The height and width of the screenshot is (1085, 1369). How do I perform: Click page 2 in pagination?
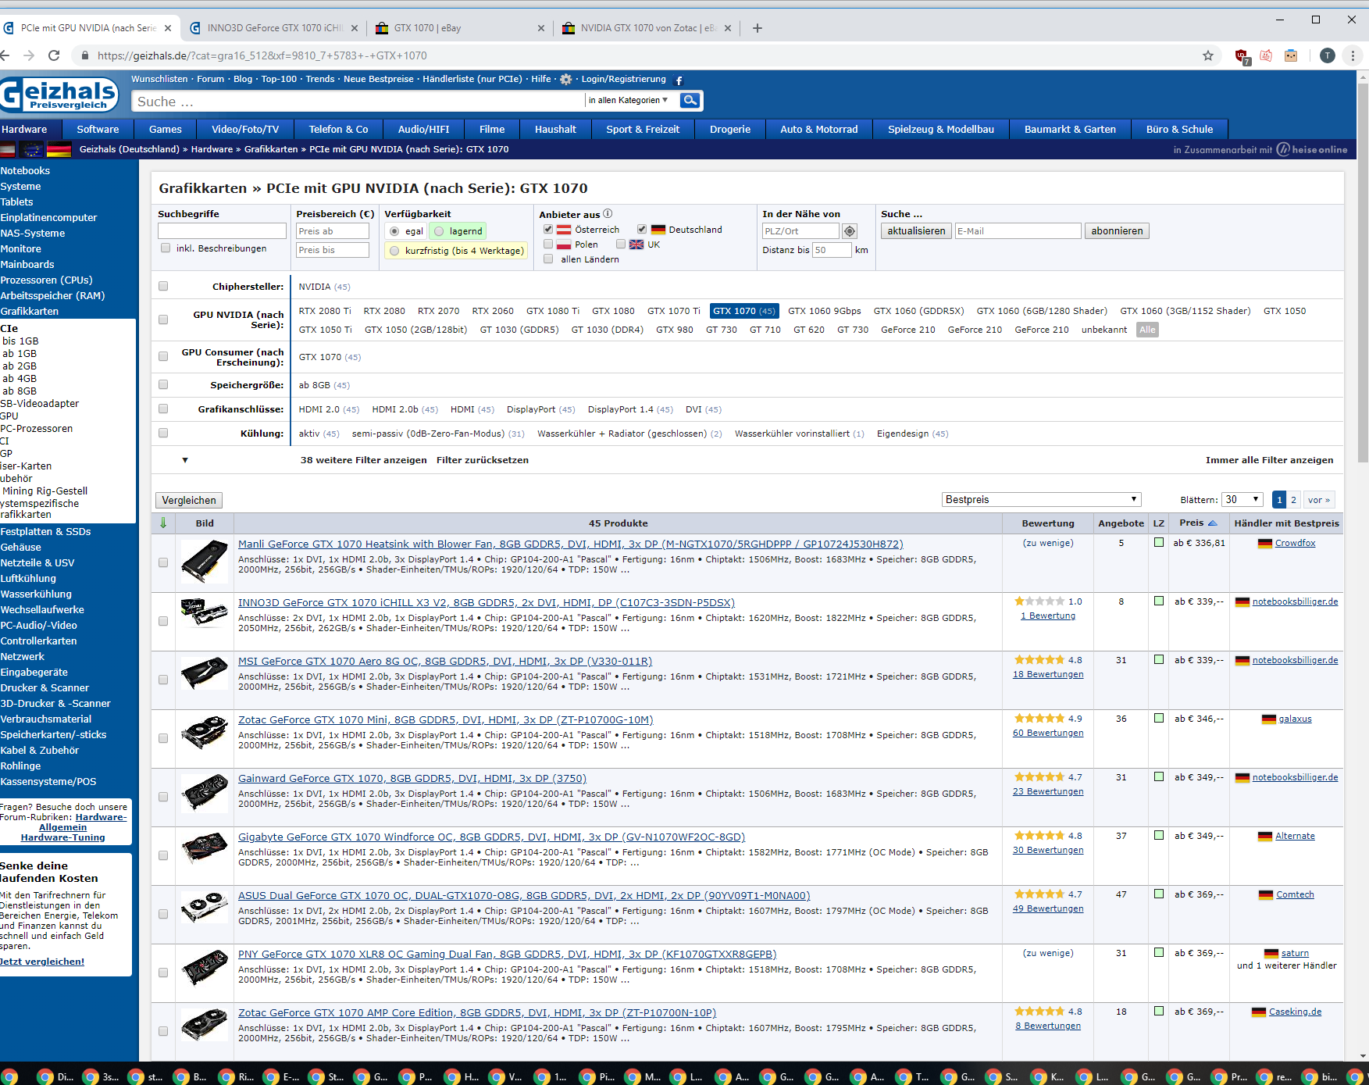[1293, 500]
